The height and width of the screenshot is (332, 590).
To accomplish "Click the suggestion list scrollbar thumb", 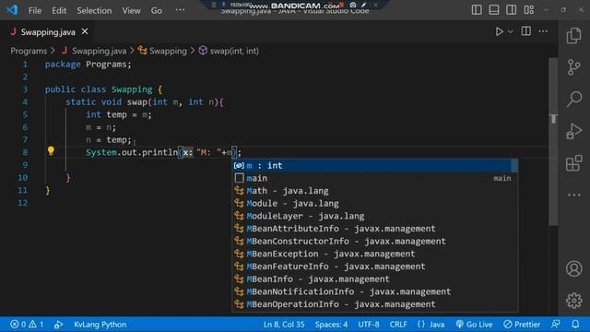I will point(514,166).
